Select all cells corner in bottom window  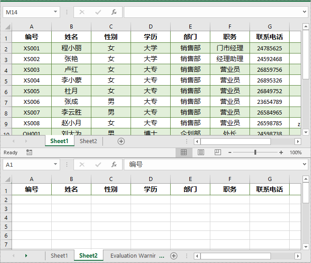[8, 179]
